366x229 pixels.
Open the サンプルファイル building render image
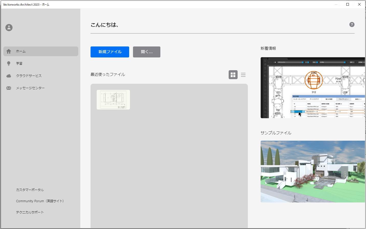point(313,171)
